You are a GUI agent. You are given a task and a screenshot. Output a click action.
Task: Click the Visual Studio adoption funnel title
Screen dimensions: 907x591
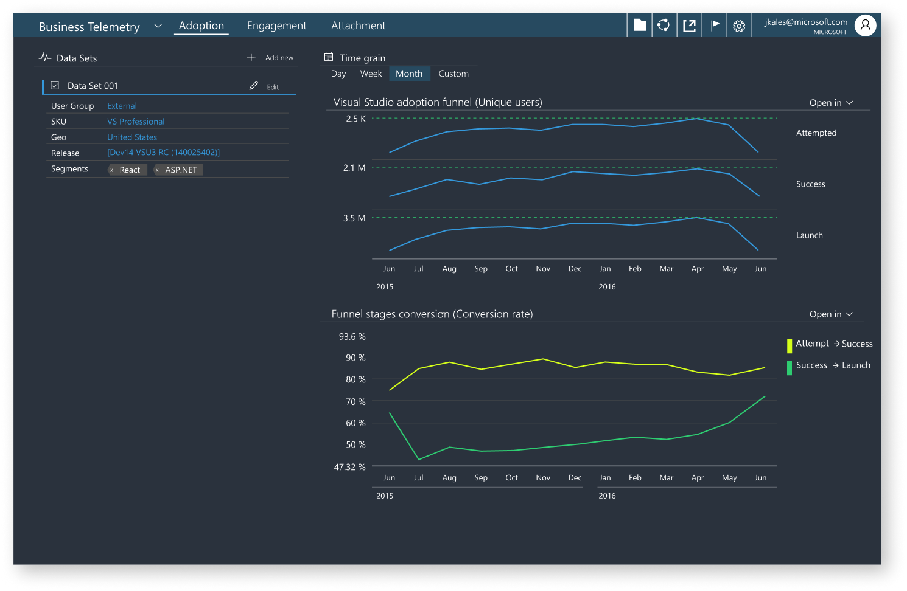(x=438, y=102)
